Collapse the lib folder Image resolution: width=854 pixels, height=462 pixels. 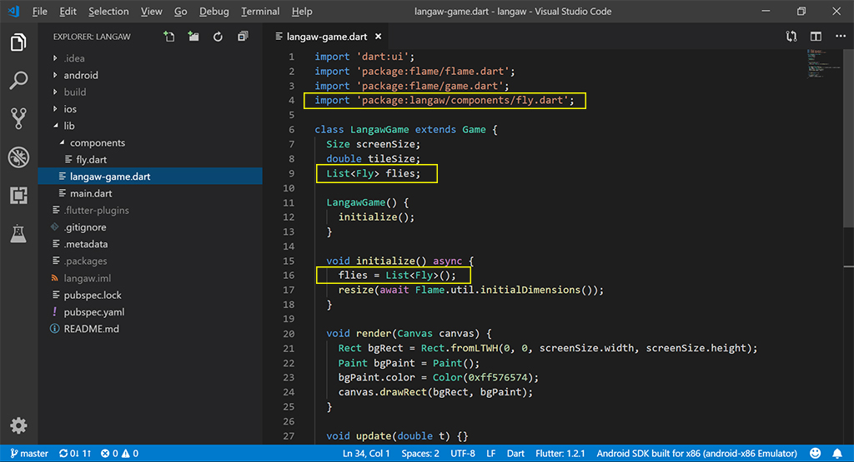click(68, 126)
